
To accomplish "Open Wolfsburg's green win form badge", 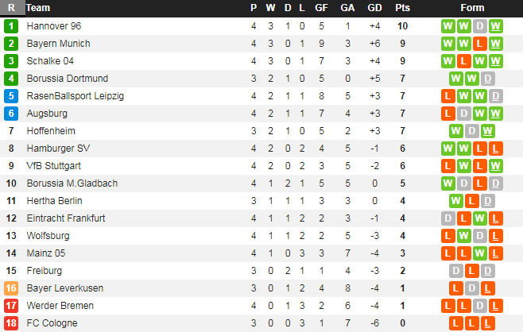I will [464, 236].
